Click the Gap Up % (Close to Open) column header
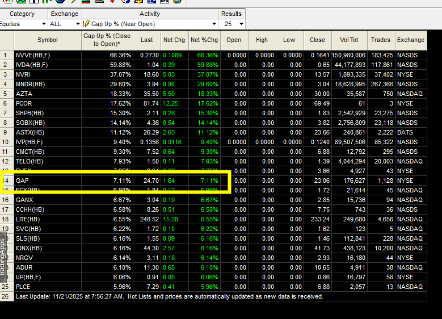The height and width of the screenshot is (319, 442). [x=107, y=40]
